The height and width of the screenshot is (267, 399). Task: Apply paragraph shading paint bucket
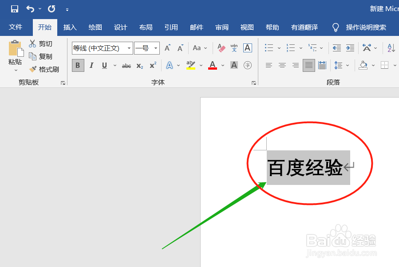363,65
